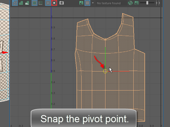
Task: Toggle texture borders display icon
Action: [x=34, y=3]
